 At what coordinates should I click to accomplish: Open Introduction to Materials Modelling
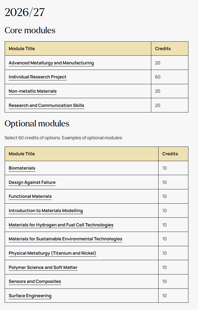46,211
